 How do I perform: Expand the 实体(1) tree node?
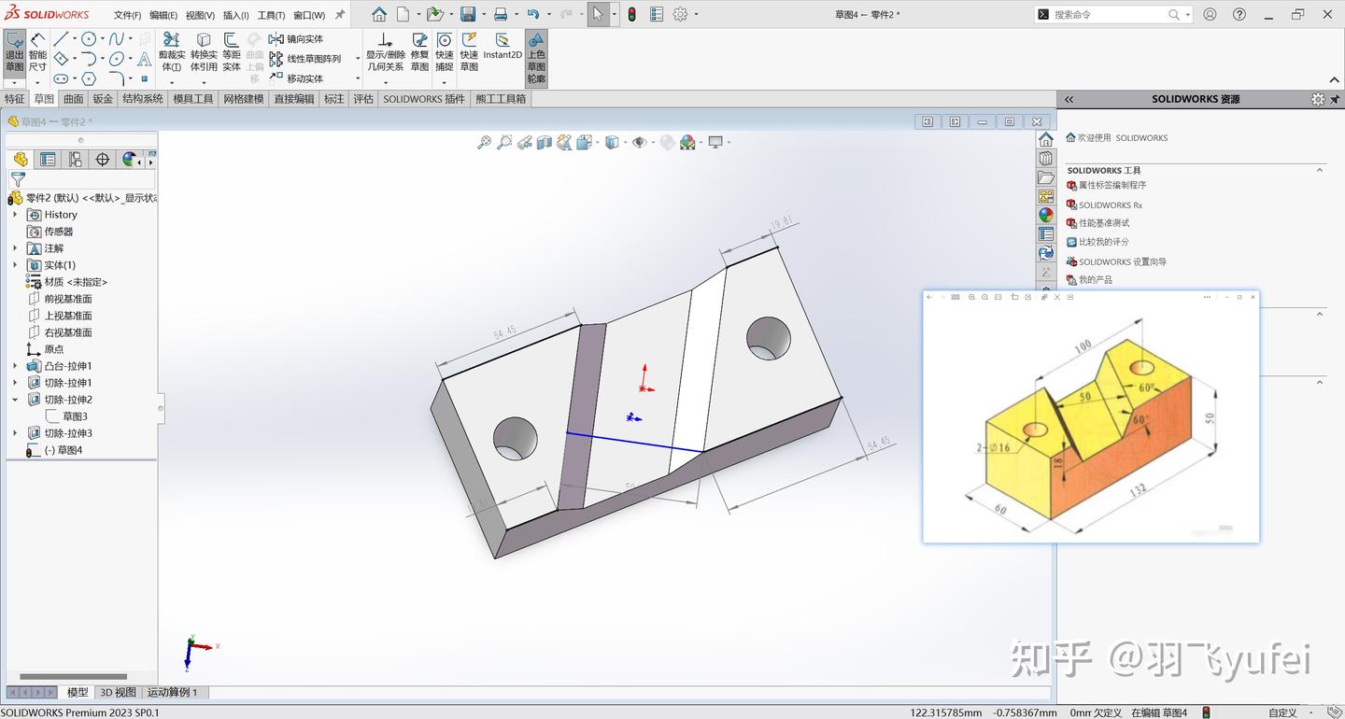coord(15,265)
